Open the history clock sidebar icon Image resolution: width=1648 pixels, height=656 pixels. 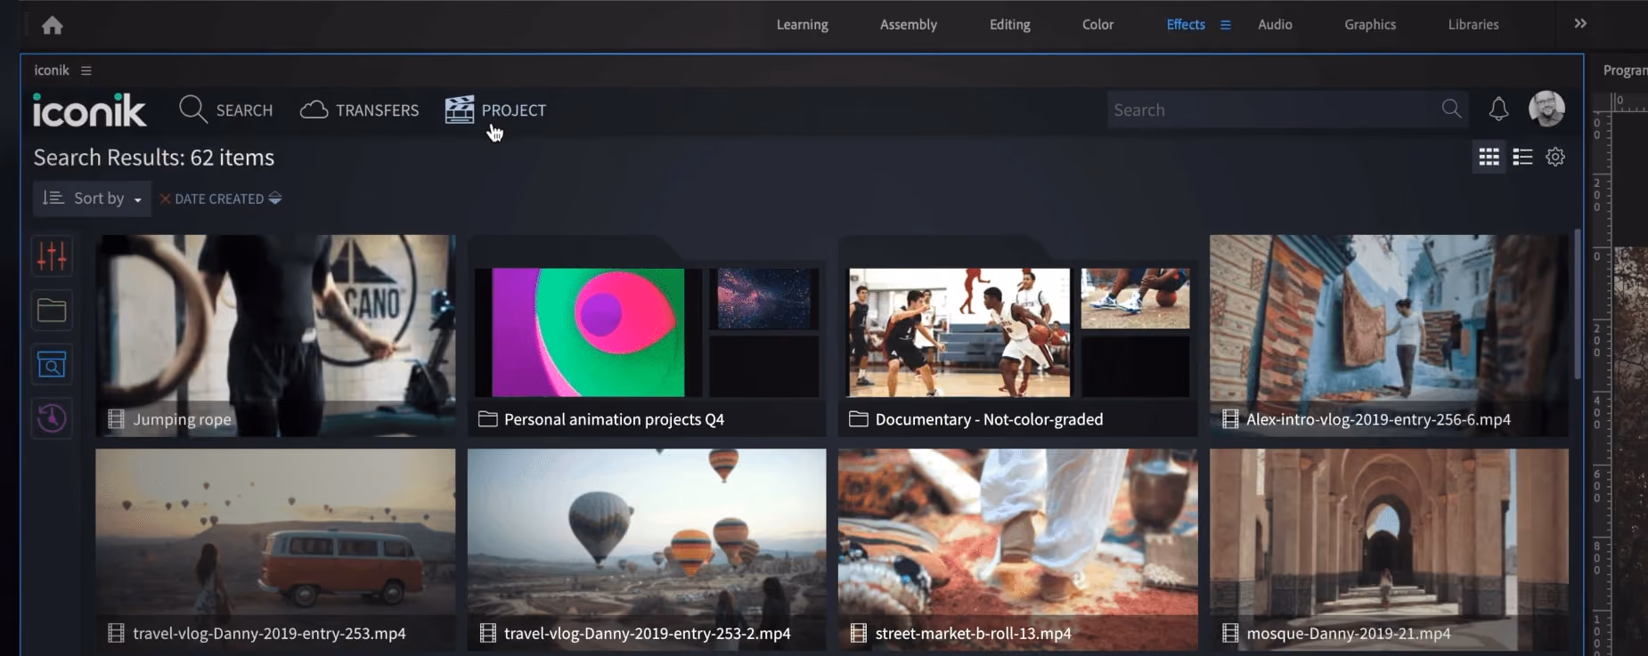(x=52, y=417)
